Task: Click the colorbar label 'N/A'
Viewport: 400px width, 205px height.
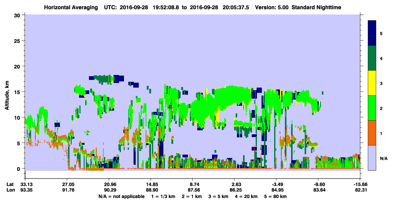Action: pyautogui.click(x=384, y=159)
